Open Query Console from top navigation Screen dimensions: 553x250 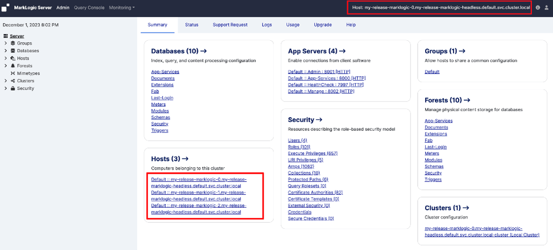pyautogui.click(x=89, y=8)
